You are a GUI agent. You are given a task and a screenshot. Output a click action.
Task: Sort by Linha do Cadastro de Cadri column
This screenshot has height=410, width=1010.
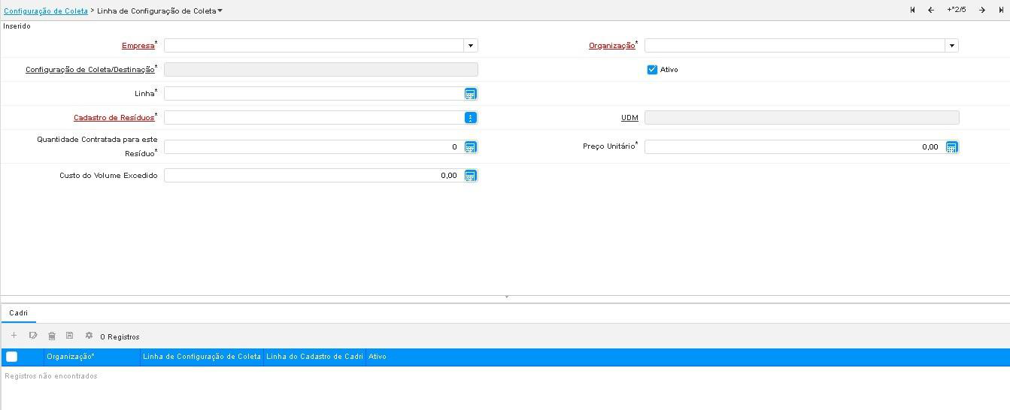(x=314, y=357)
